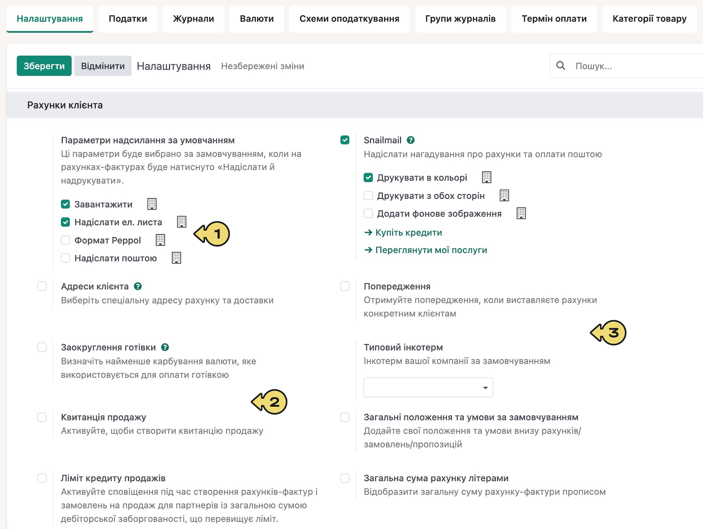Viewport: 703px width, 529px height.
Task: Enable Адреси клієнта checkbox
Action: pyautogui.click(x=42, y=286)
